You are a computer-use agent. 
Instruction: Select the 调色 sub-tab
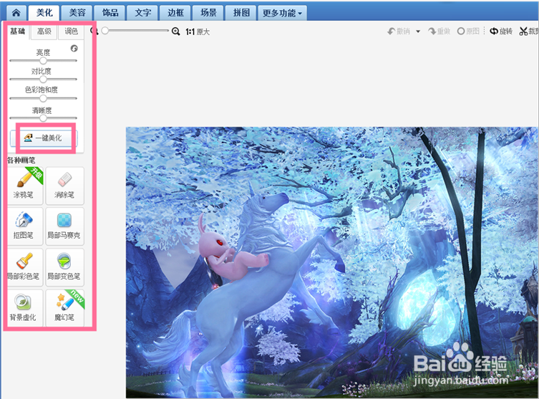[x=71, y=32]
